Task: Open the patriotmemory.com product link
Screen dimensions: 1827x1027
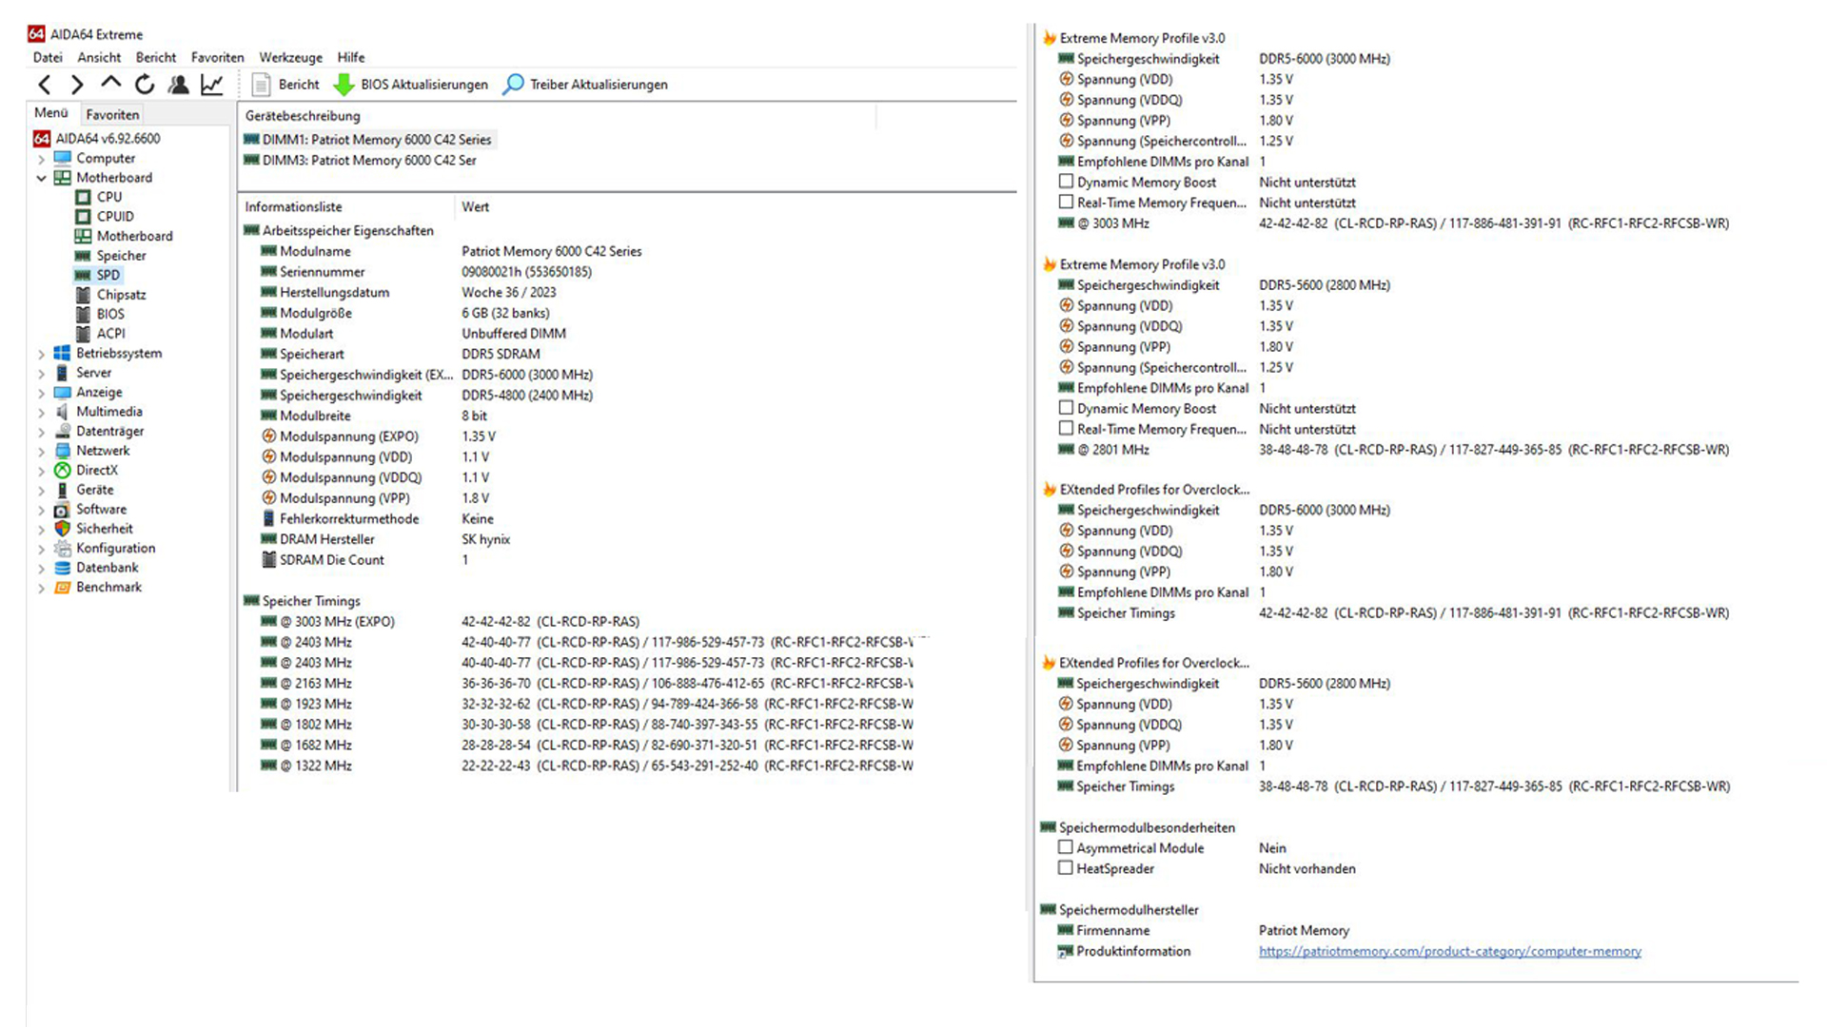Action: tap(1449, 951)
